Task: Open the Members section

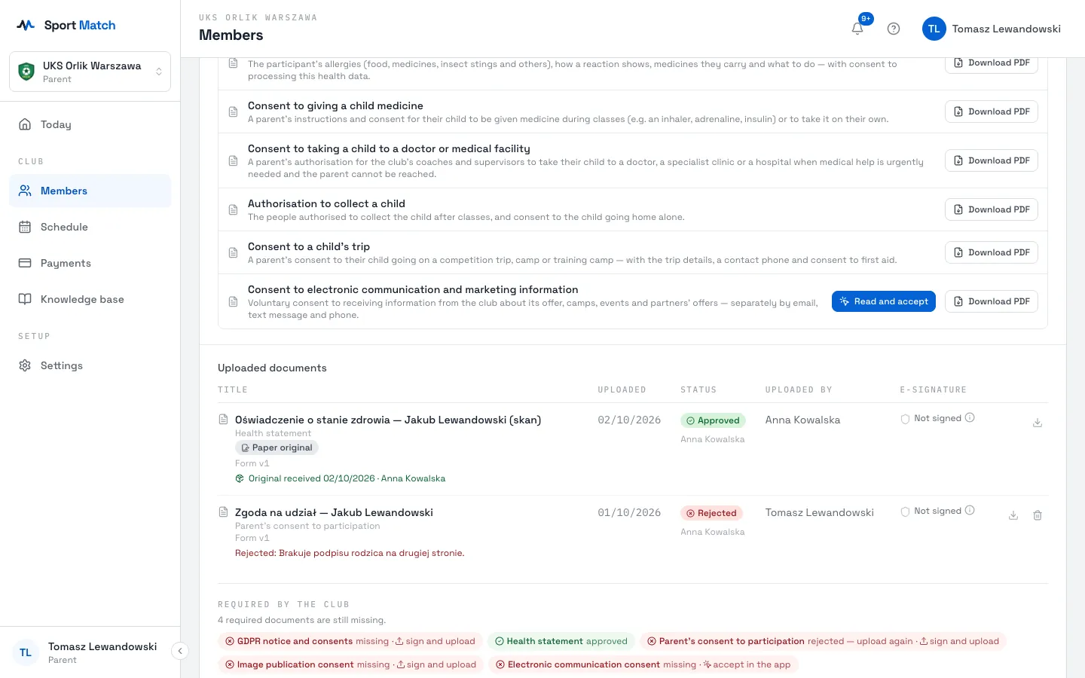Action: tap(90, 191)
